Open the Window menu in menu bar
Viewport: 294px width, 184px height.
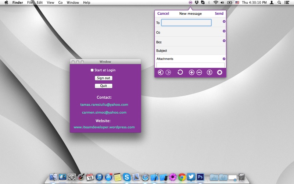(73, 3)
